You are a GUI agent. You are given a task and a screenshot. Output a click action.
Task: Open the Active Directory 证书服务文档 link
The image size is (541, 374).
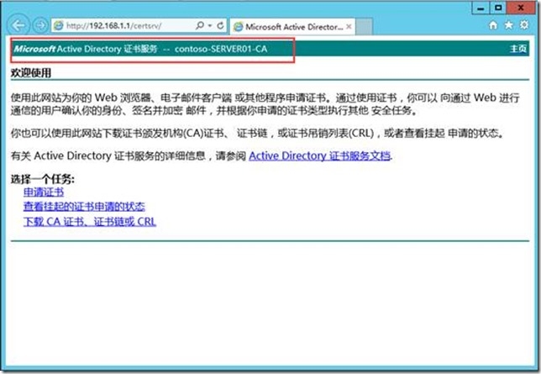[x=319, y=155]
